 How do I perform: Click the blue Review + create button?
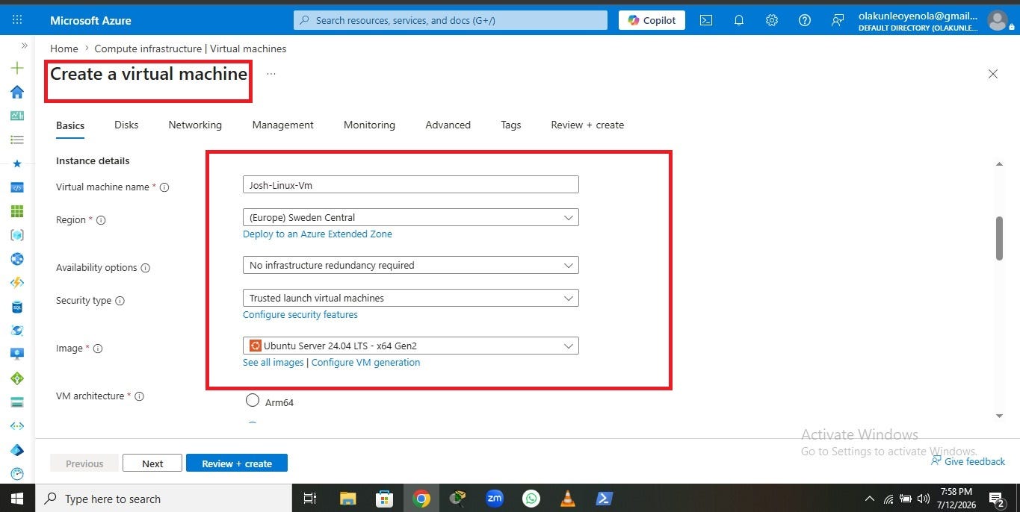pyautogui.click(x=237, y=463)
